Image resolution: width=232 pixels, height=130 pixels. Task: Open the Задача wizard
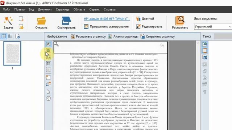coord(8,22)
